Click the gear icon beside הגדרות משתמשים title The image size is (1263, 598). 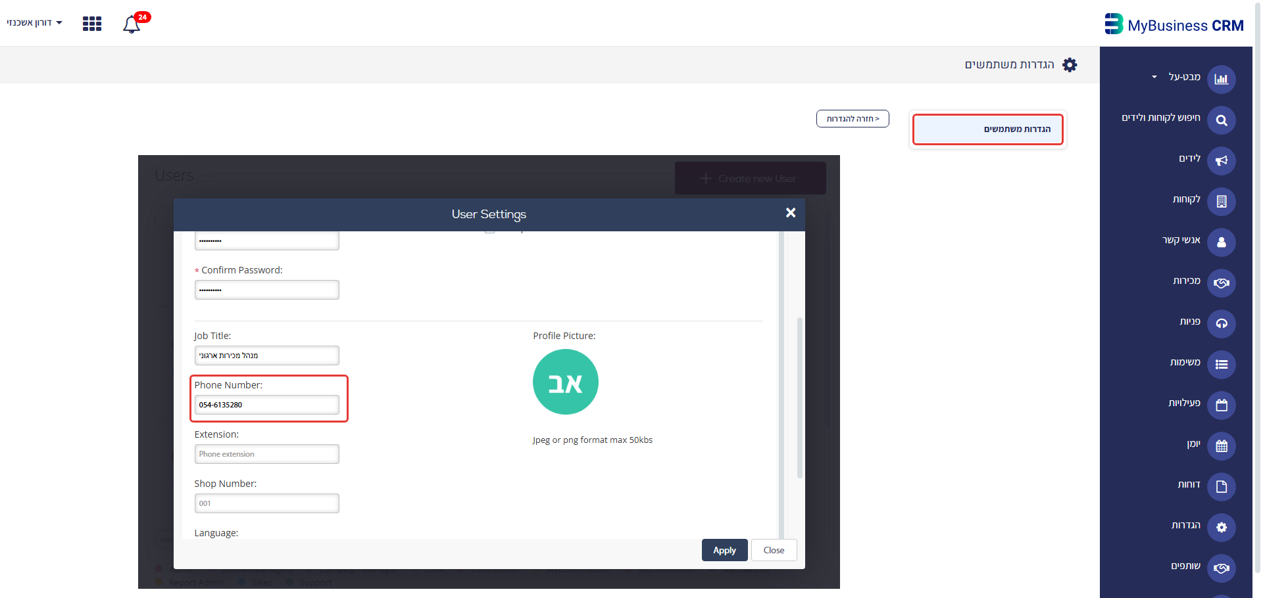click(x=1070, y=65)
